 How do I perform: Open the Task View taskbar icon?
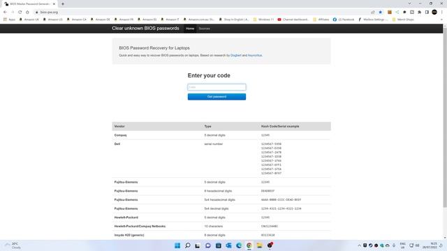point(198,245)
